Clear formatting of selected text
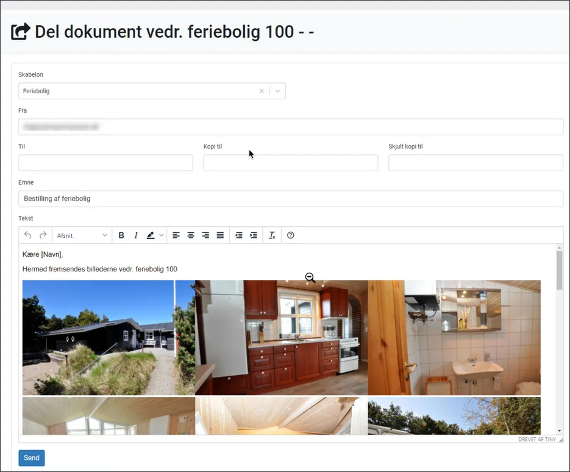 pyautogui.click(x=272, y=235)
